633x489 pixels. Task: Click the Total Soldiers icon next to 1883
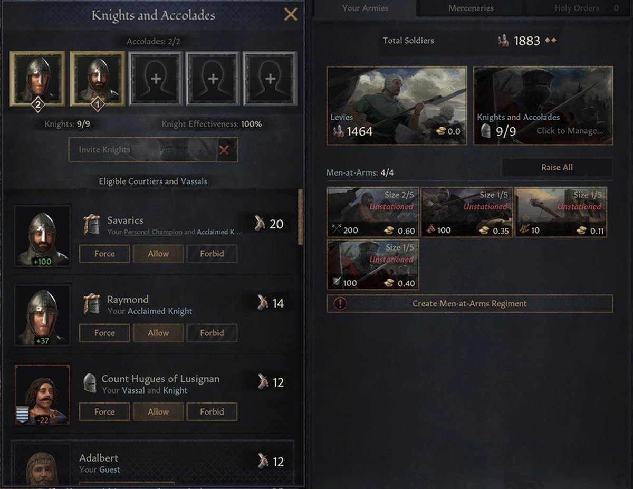[504, 41]
